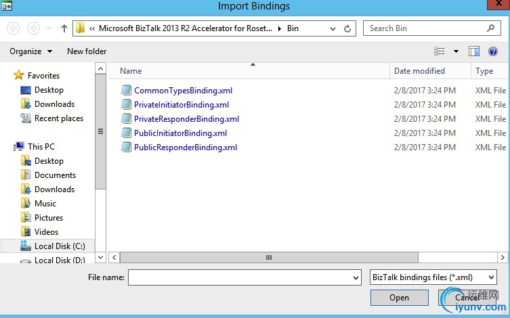Change the view layout icon
This screenshot has width=510, height=318.
(440, 51)
